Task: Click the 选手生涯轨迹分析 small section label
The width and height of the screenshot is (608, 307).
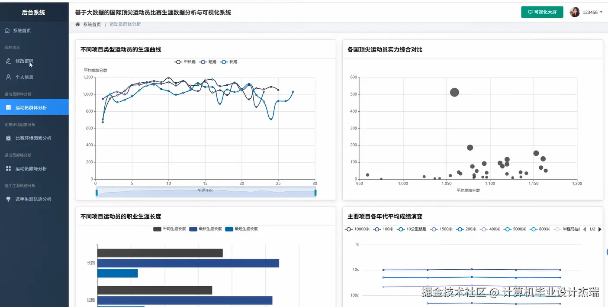Action: pyautogui.click(x=20, y=186)
